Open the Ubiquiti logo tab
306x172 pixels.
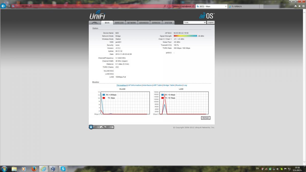pos(95,23)
